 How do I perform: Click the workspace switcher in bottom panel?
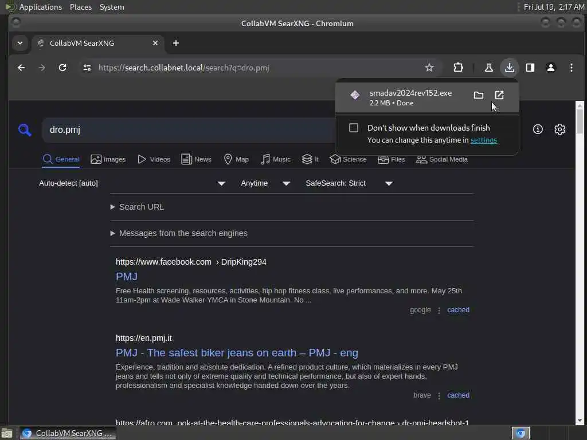(521, 433)
